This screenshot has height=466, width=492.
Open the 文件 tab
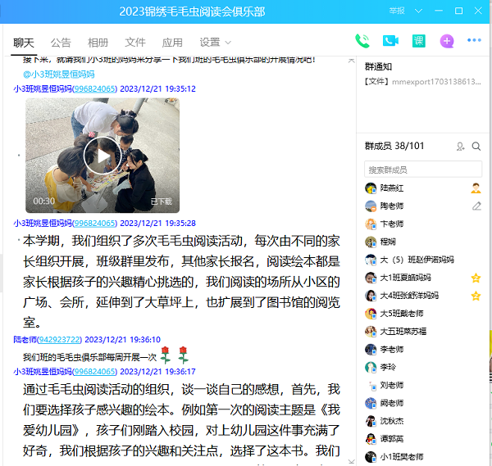135,43
